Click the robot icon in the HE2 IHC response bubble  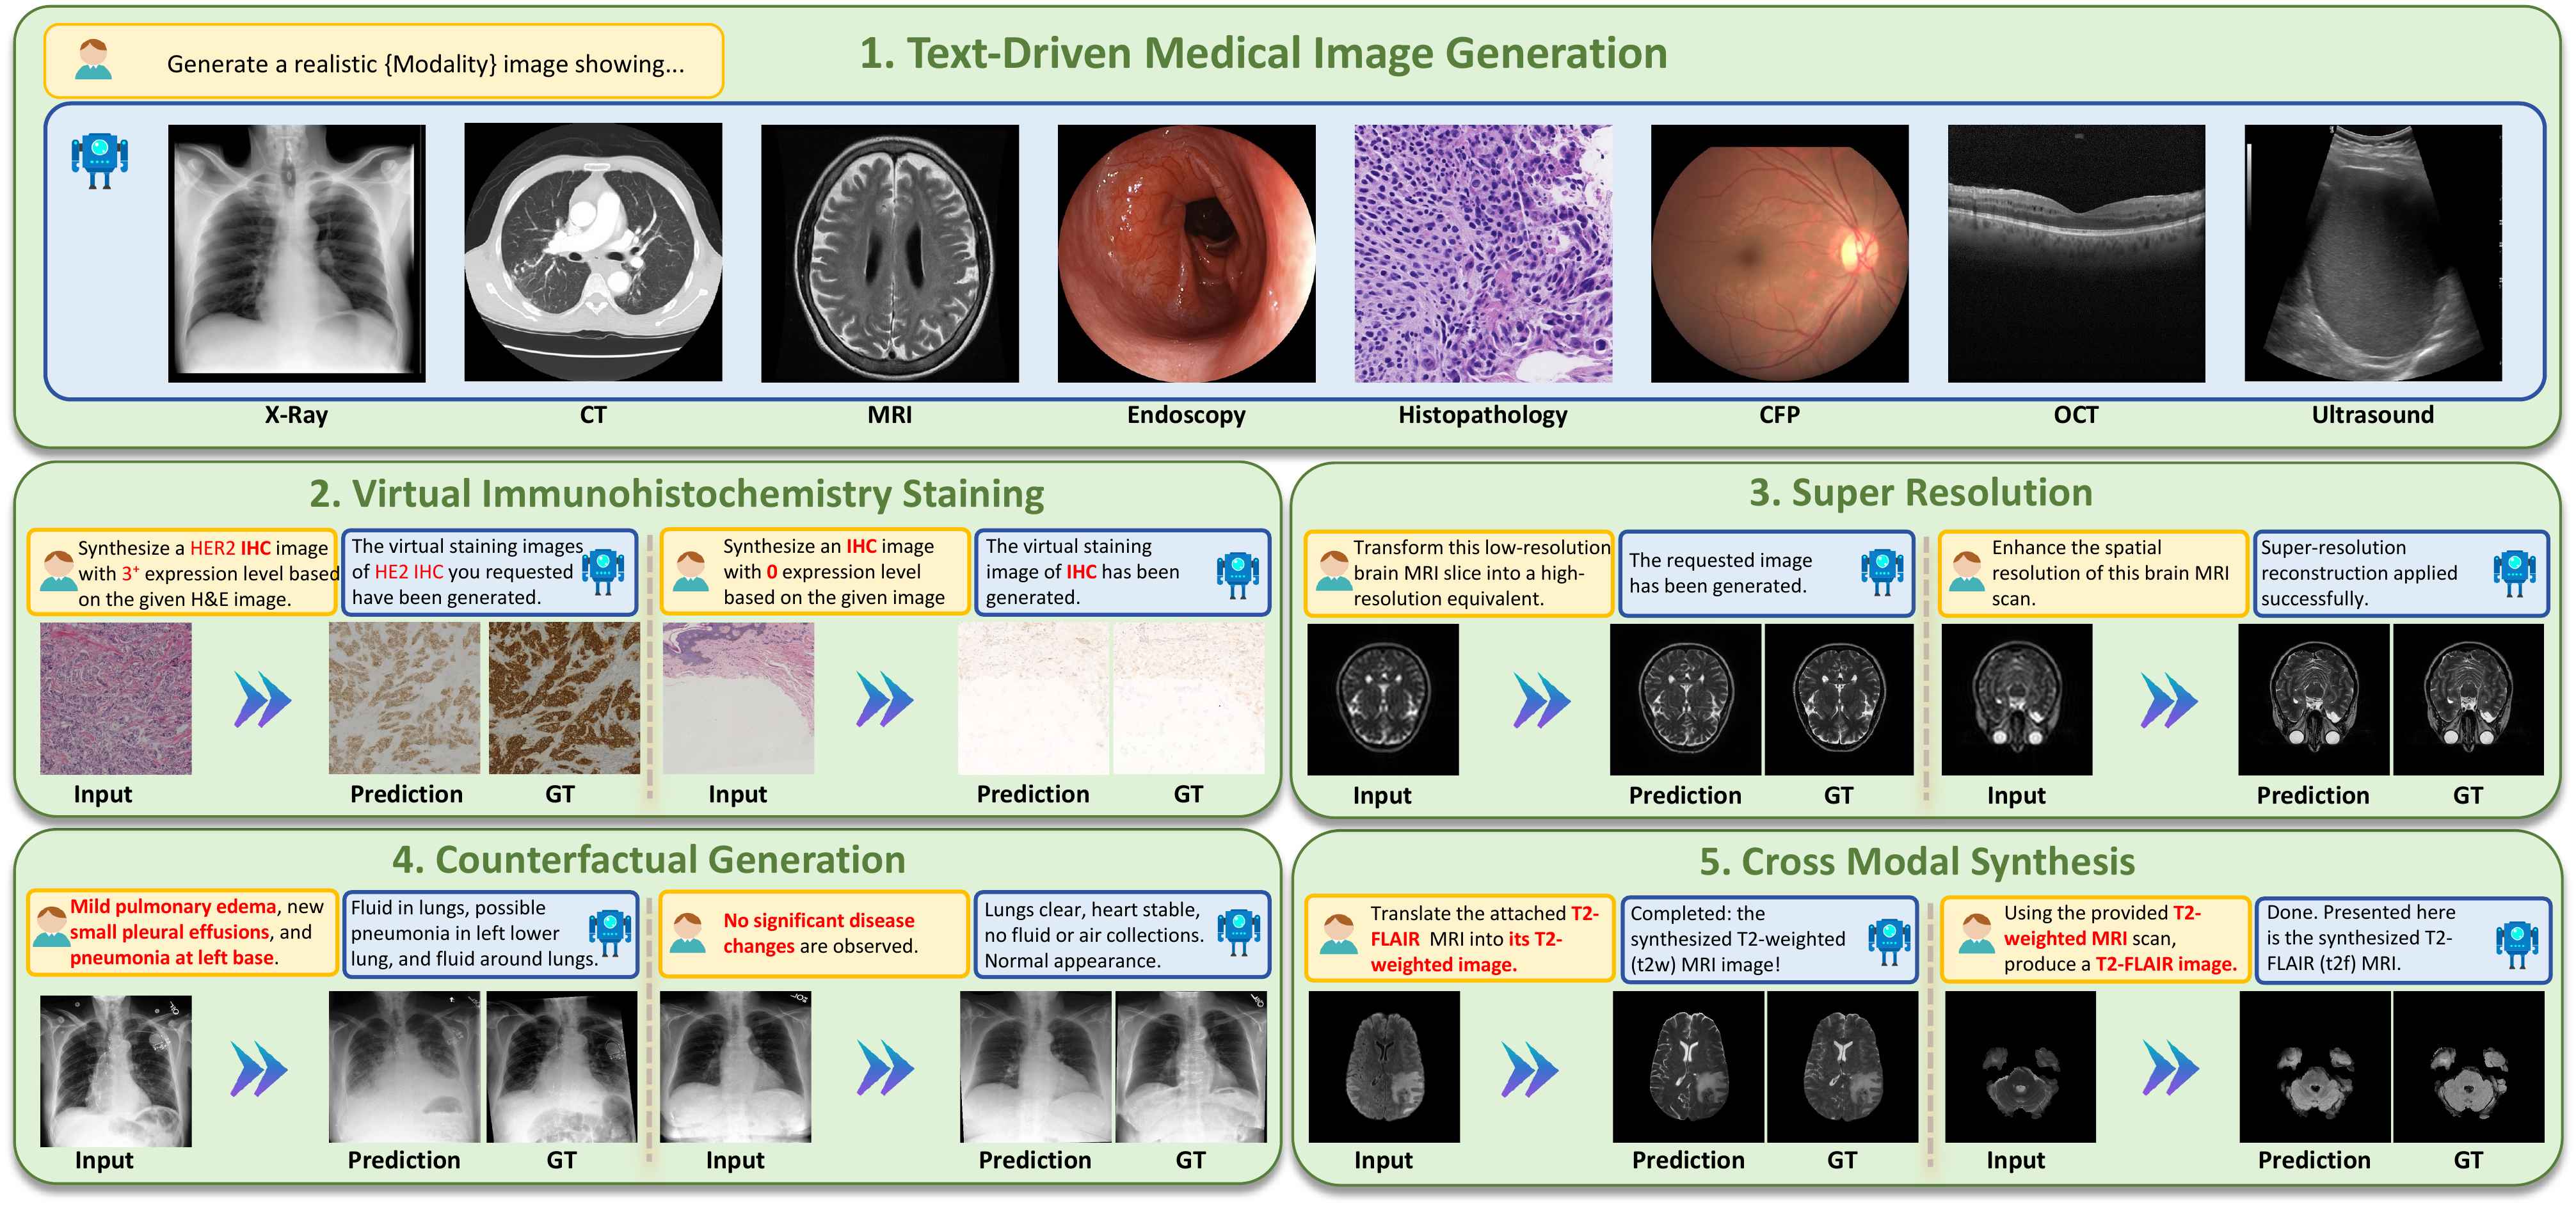pyautogui.click(x=603, y=571)
